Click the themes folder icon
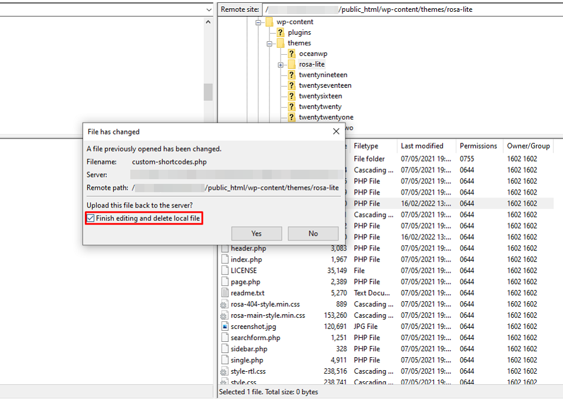The image size is (563, 399). pyautogui.click(x=279, y=43)
